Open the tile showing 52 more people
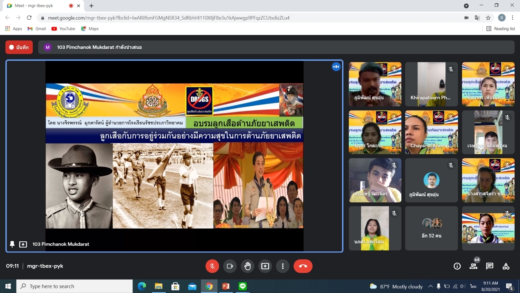Screen dimensions: 520x293 point(431,228)
